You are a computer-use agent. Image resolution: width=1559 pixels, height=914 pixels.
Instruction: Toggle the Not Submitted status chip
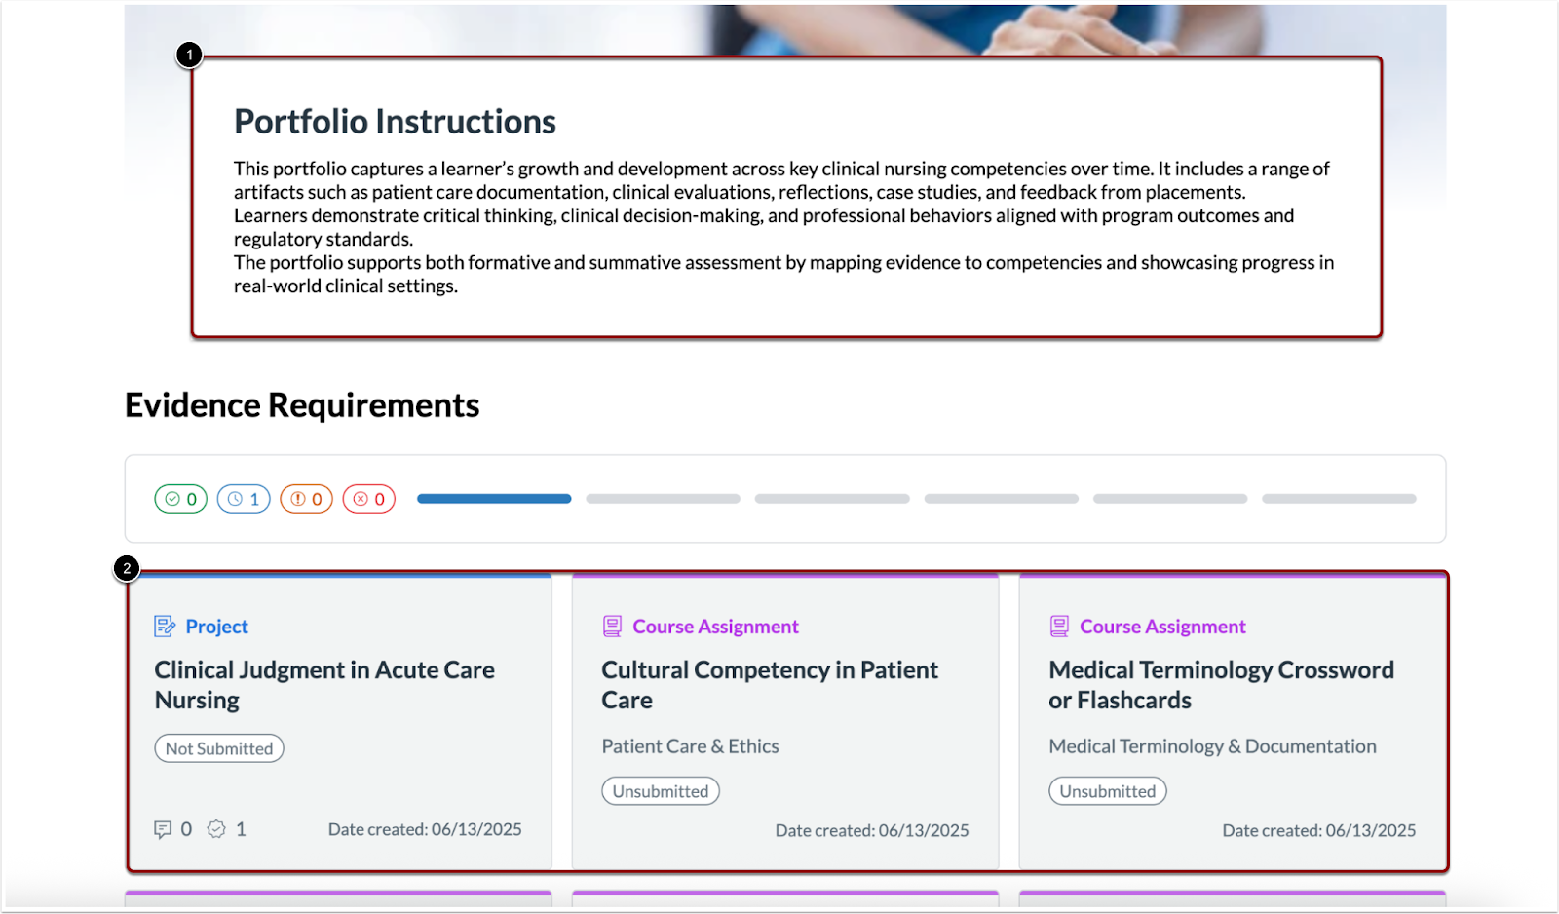pos(218,748)
